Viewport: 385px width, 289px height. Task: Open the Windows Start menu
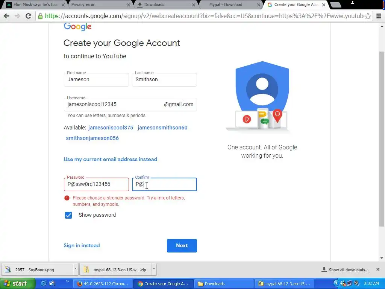18,284
